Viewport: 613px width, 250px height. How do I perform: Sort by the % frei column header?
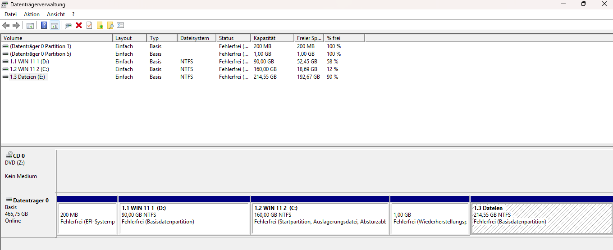[x=344, y=38]
